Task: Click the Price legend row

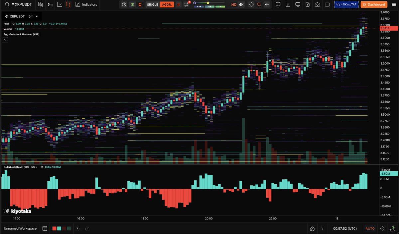Action: (x=35, y=24)
